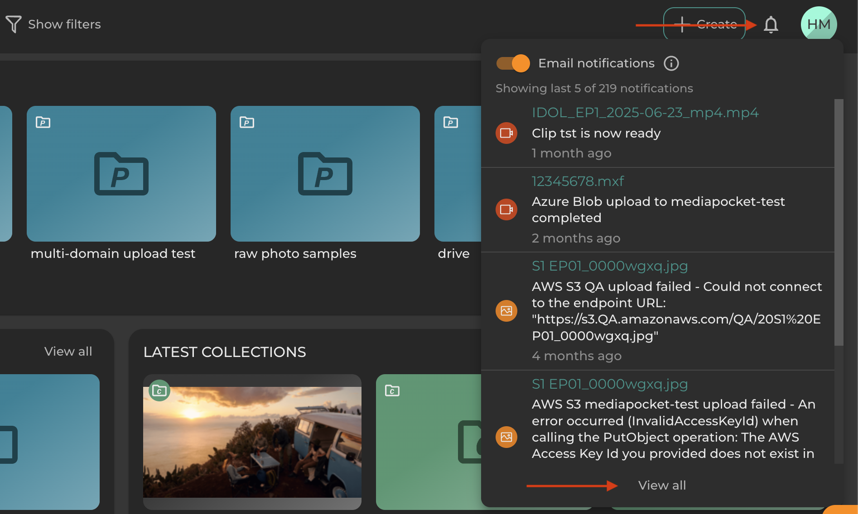Image resolution: width=858 pixels, height=514 pixels.
Task: Open the S1 EP01_0000wgxq.jpg link
Action: (x=609, y=267)
